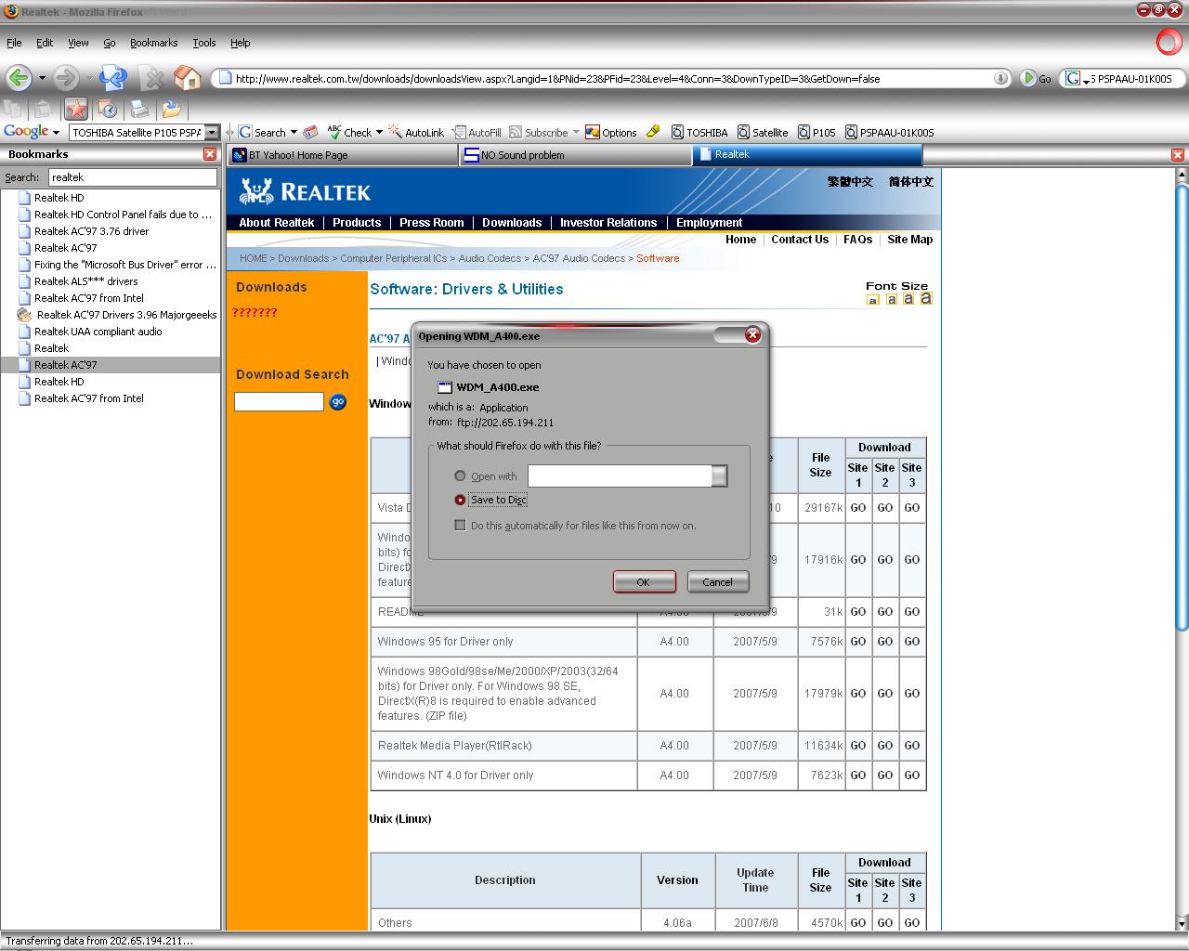Click the Download Search text box
The width and height of the screenshot is (1189, 951).
tap(279, 402)
